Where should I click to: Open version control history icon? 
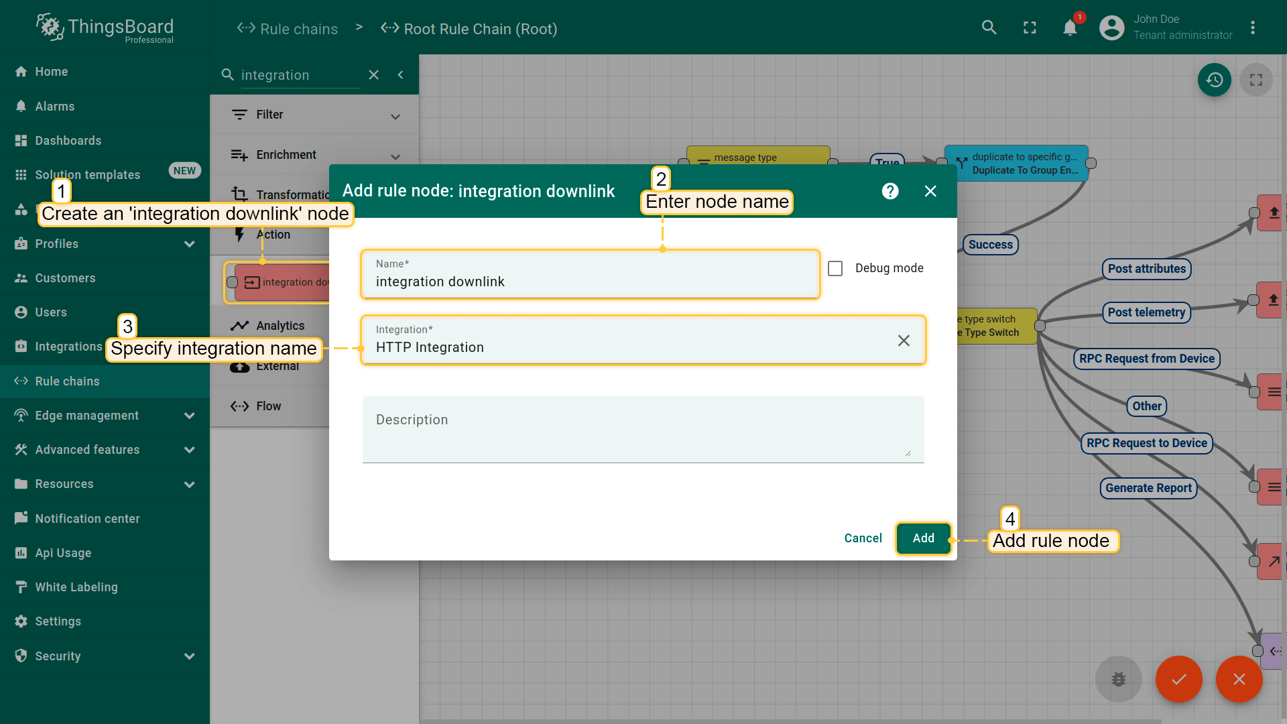coord(1214,80)
